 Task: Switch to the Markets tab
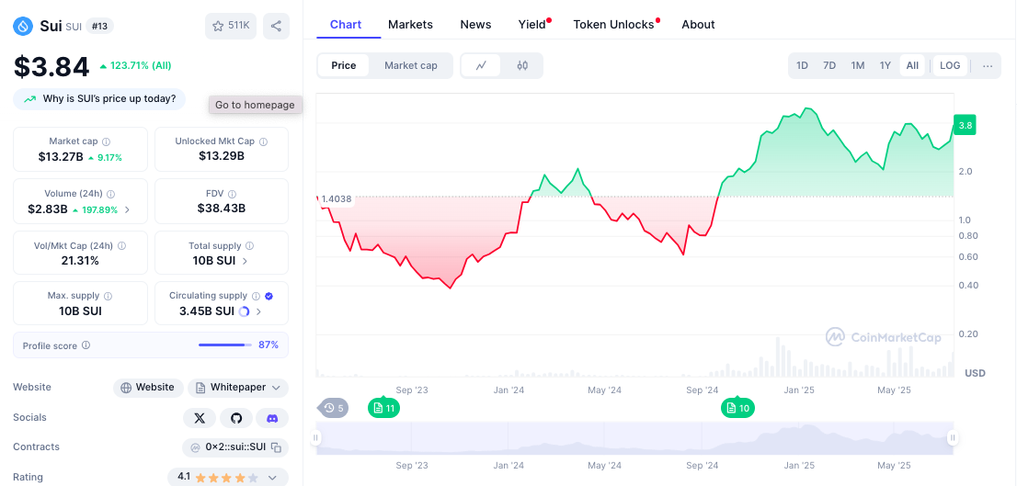point(410,25)
